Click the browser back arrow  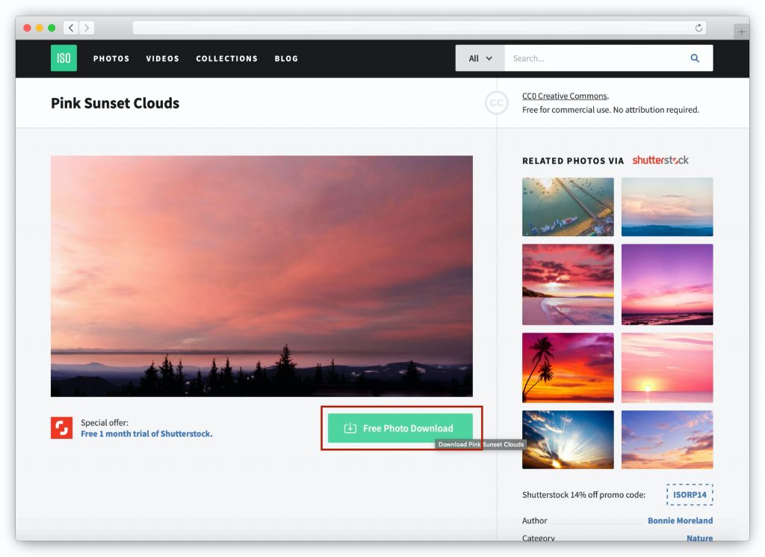tap(71, 28)
